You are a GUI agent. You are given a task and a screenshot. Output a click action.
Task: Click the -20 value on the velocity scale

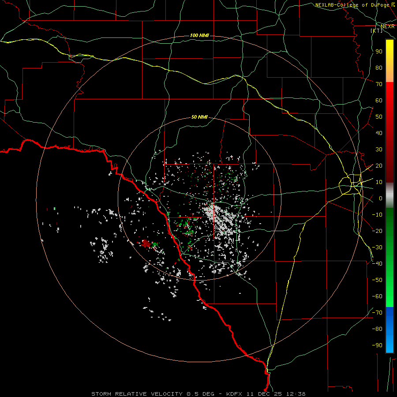377,231
